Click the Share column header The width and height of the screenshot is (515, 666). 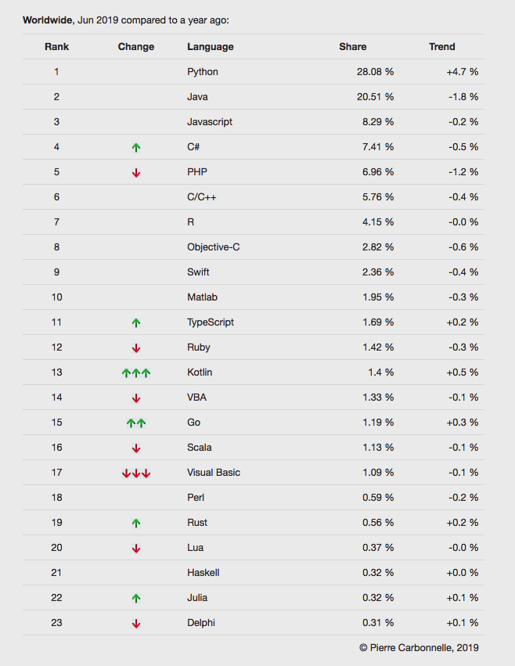(352, 47)
